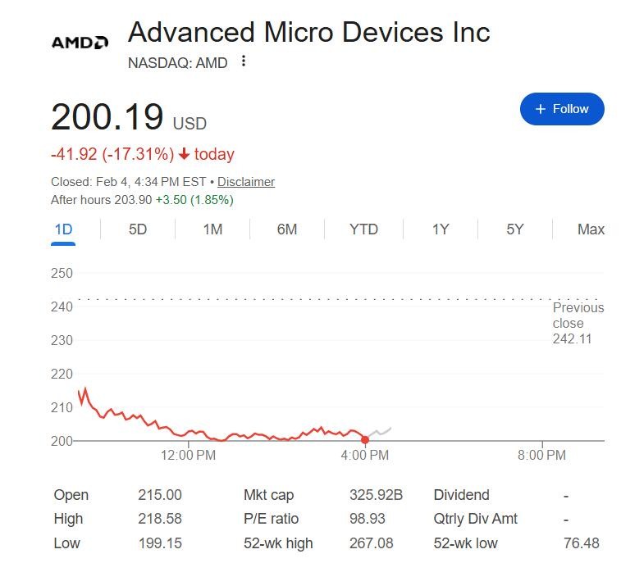Click the Follow button
Viewport: 621px width, 563px height.
pos(562,109)
